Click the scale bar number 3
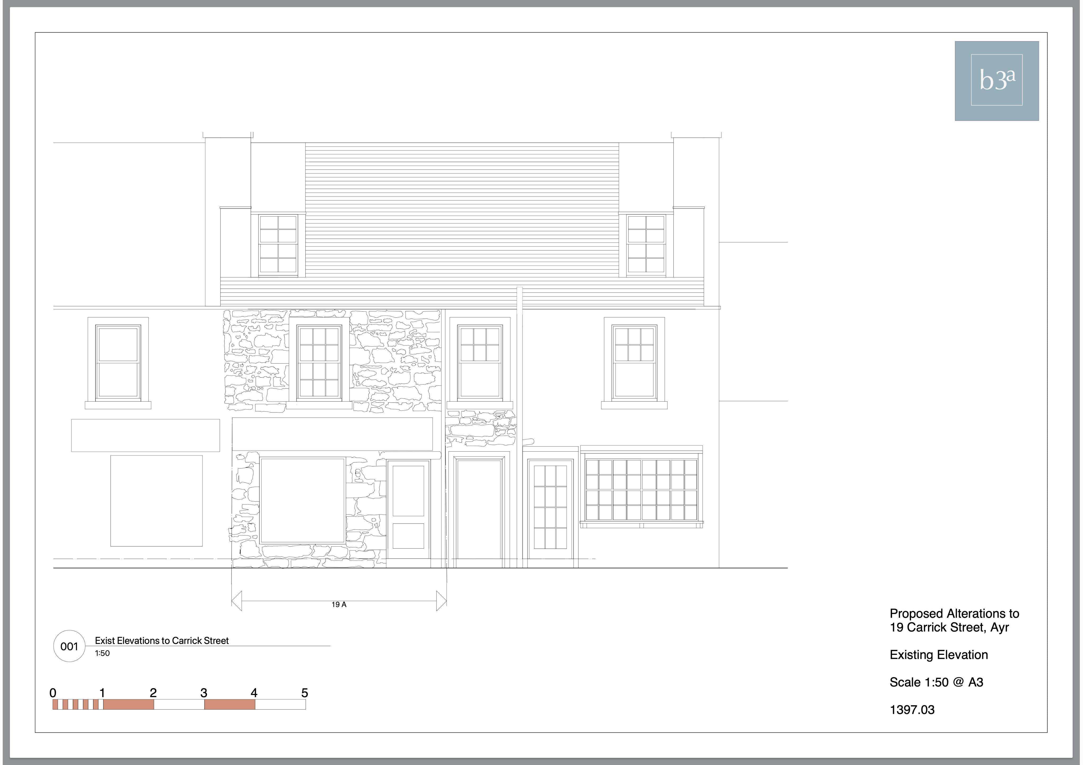This screenshot has width=1083, height=765. pyautogui.click(x=204, y=693)
